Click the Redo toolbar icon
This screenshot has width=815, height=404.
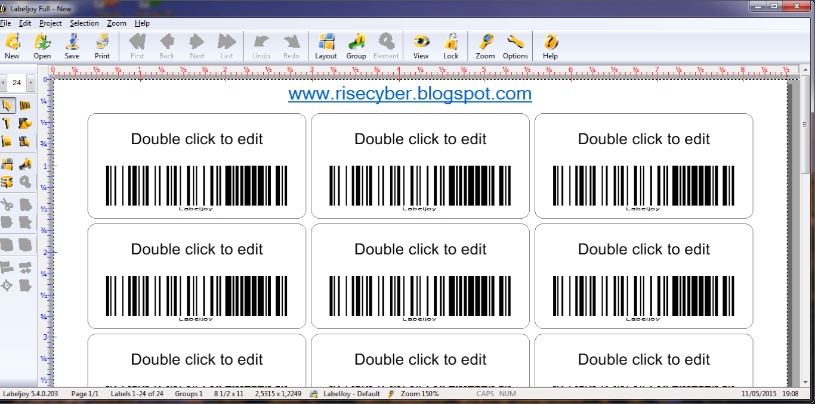(x=291, y=46)
